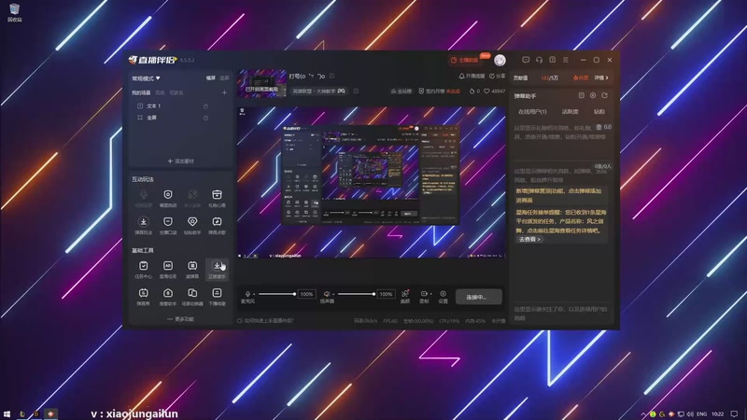
Task: Click the 录制 record icon
Action: [424, 296]
